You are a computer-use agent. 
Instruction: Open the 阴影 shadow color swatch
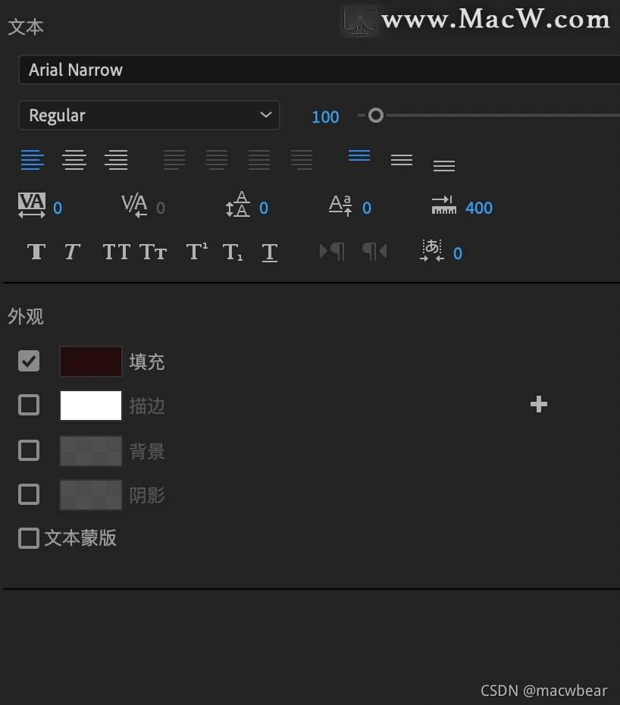coord(91,494)
